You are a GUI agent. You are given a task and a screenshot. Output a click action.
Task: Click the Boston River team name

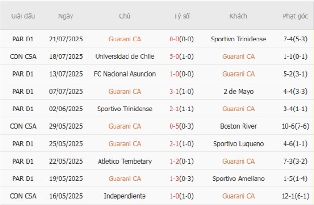[238, 126]
